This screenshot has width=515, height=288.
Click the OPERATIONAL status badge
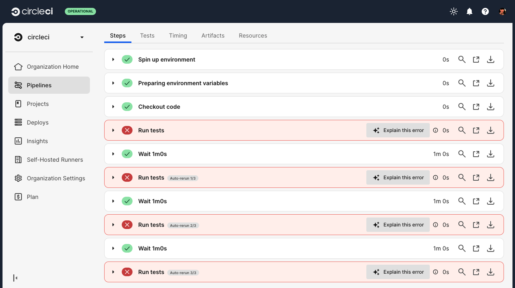click(x=80, y=11)
